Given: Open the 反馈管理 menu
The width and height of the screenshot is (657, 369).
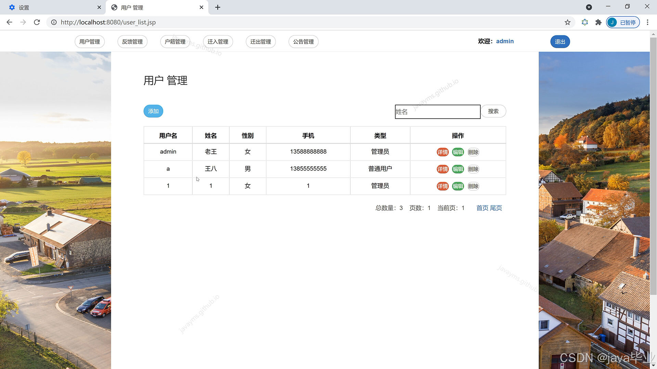Looking at the screenshot, I should coord(132,42).
